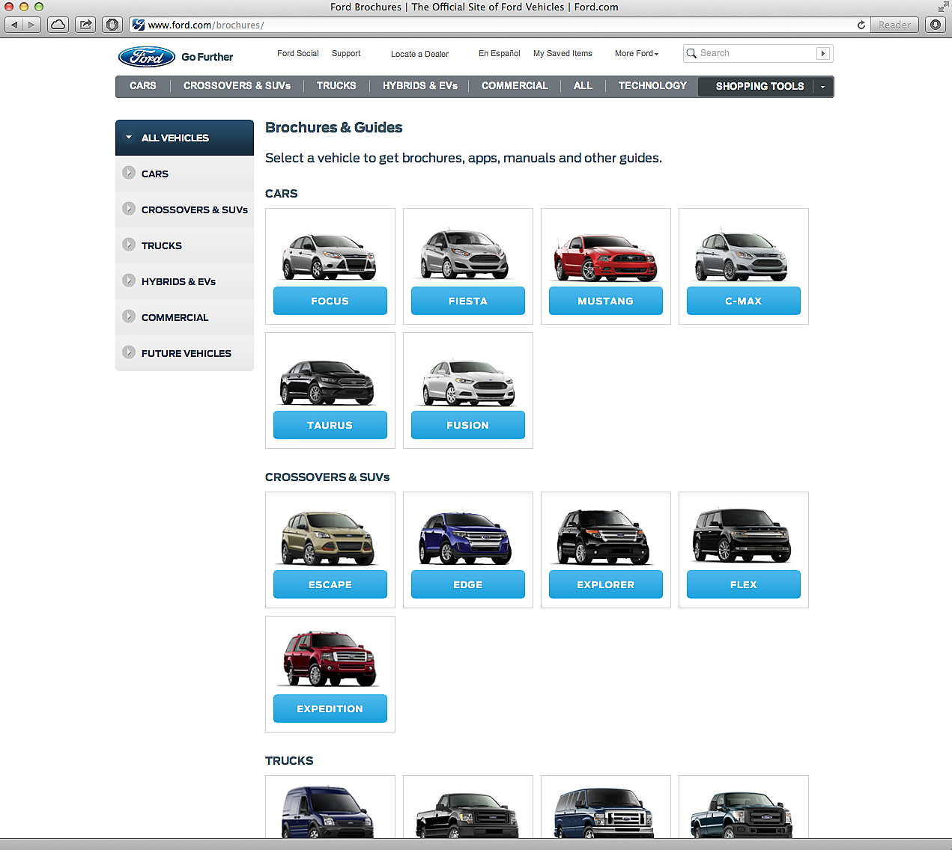Open the TECHNOLOGY nav menu
The width and height of the screenshot is (952, 850).
(652, 86)
